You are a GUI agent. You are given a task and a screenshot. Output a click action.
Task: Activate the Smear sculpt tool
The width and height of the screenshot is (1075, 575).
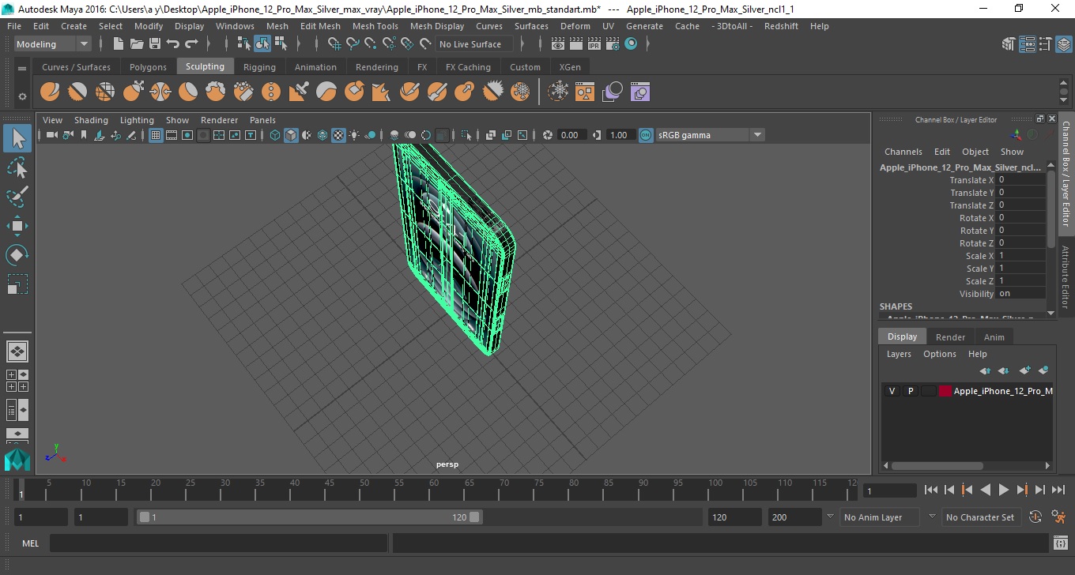(x=437, y=92)
